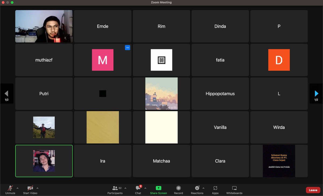The image size is (323, 196).
Task: Click the pink M avatar
Action: (103, 60)
